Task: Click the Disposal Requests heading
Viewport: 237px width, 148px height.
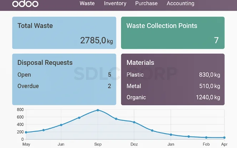Action: click(45, 63)
